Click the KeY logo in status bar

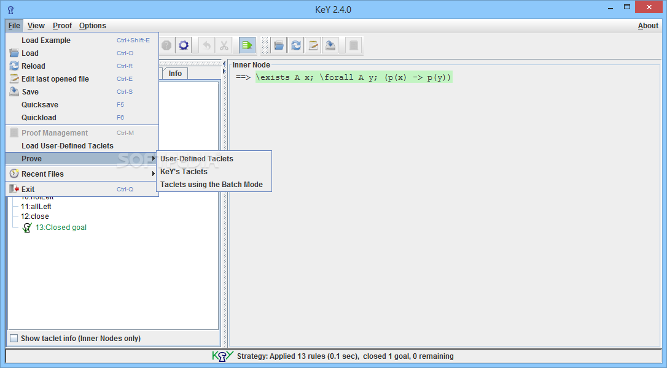coord(222,356)
